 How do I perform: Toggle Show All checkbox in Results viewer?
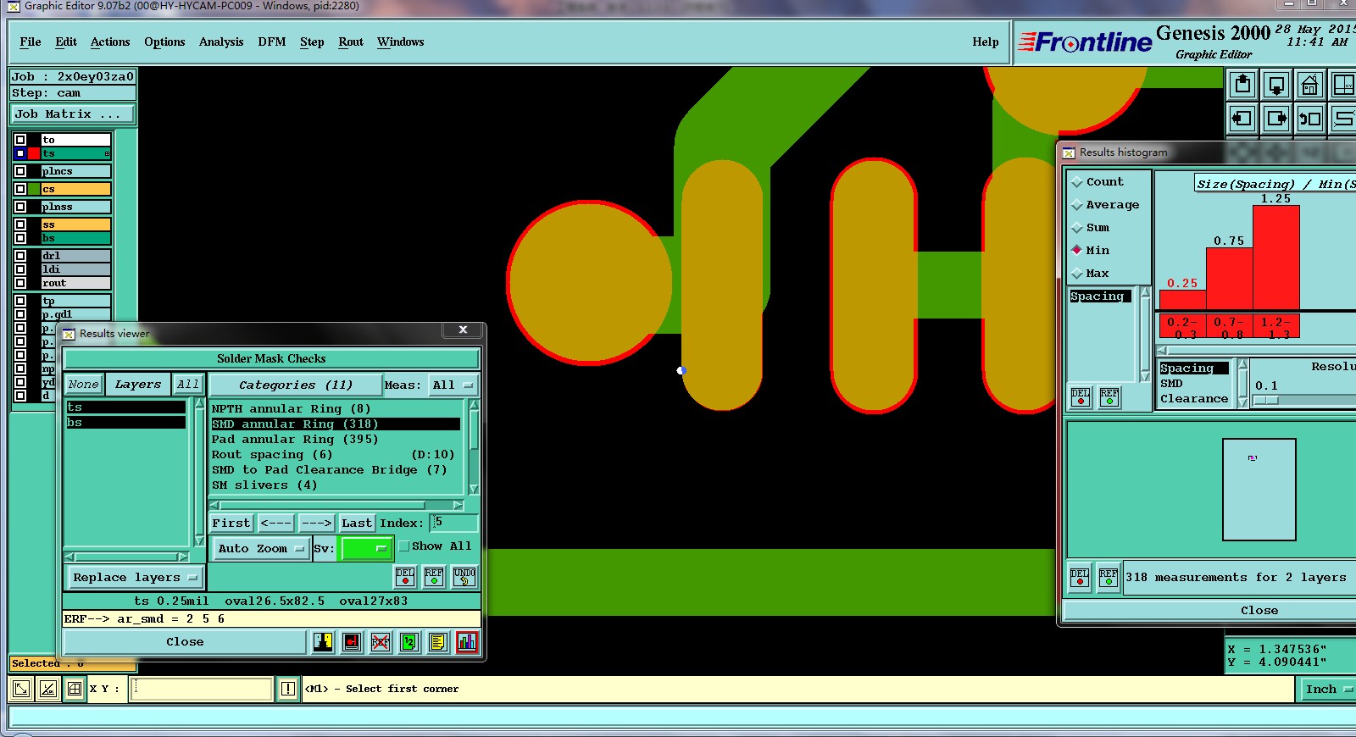404,546
